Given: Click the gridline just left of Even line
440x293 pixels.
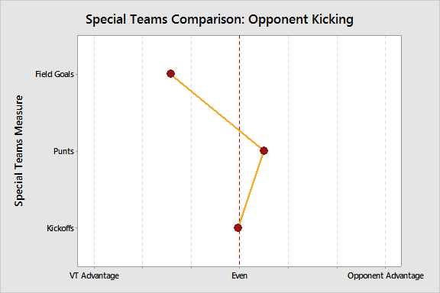Looking at the screenshot, I should (x=192, y=151).
